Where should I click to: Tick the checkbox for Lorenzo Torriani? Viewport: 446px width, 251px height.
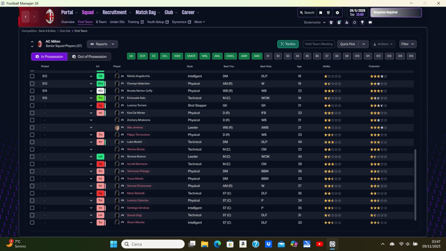tap(32, 105)
